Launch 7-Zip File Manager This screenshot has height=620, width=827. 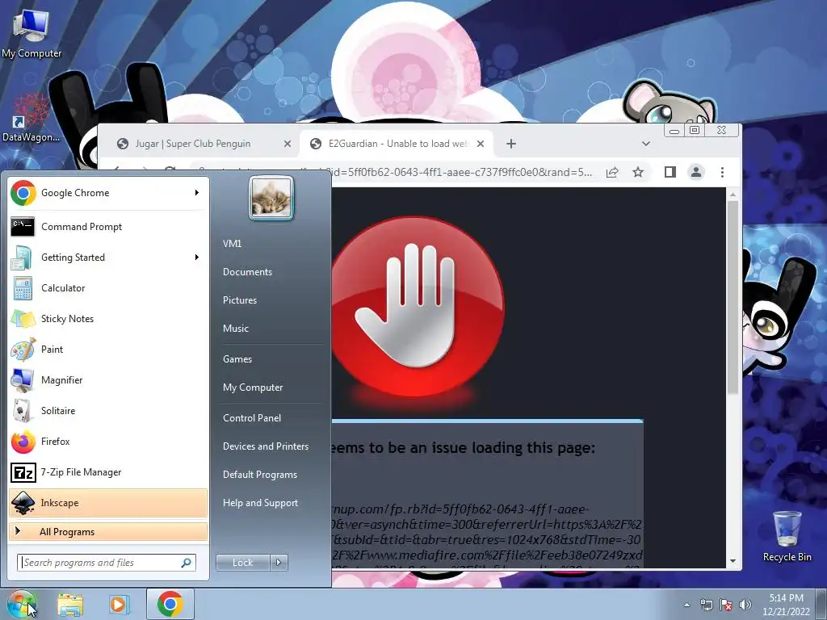(x=108, y=471)
